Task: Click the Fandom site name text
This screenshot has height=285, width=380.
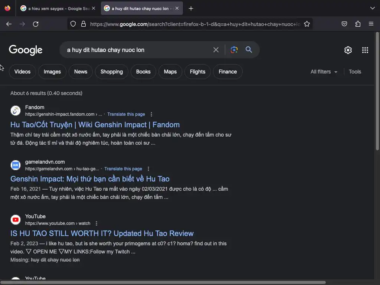Action: point(35,107)
